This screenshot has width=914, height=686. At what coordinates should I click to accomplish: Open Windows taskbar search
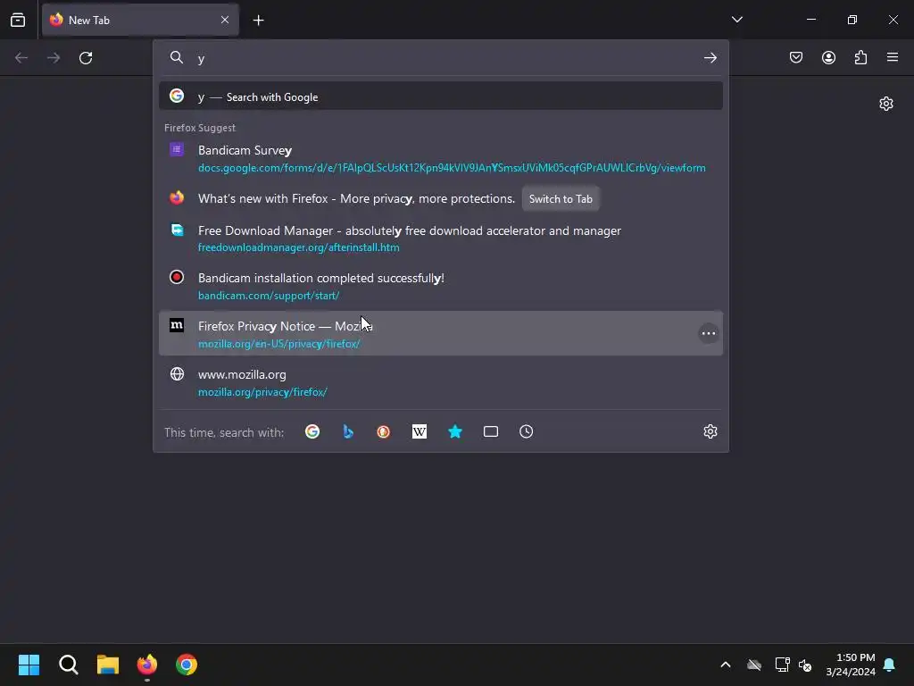(x=68, y=665)
